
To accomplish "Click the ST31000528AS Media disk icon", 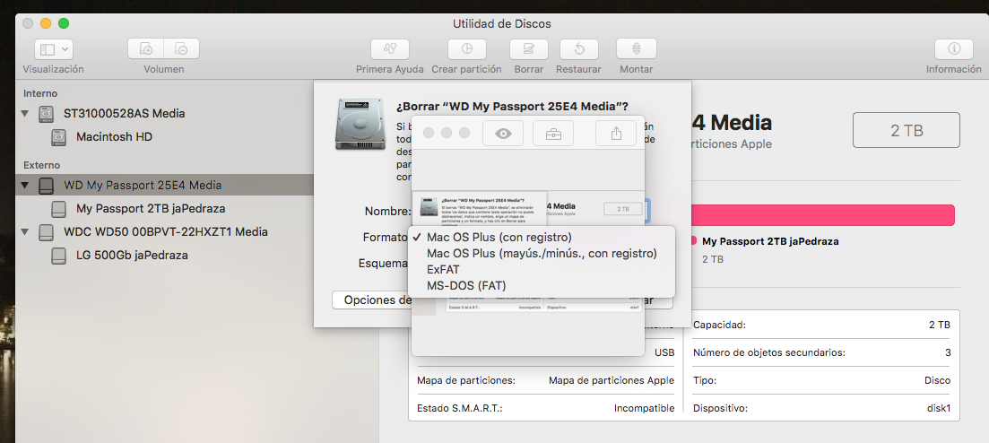I will pyautogui.click(x=46, y=114).
